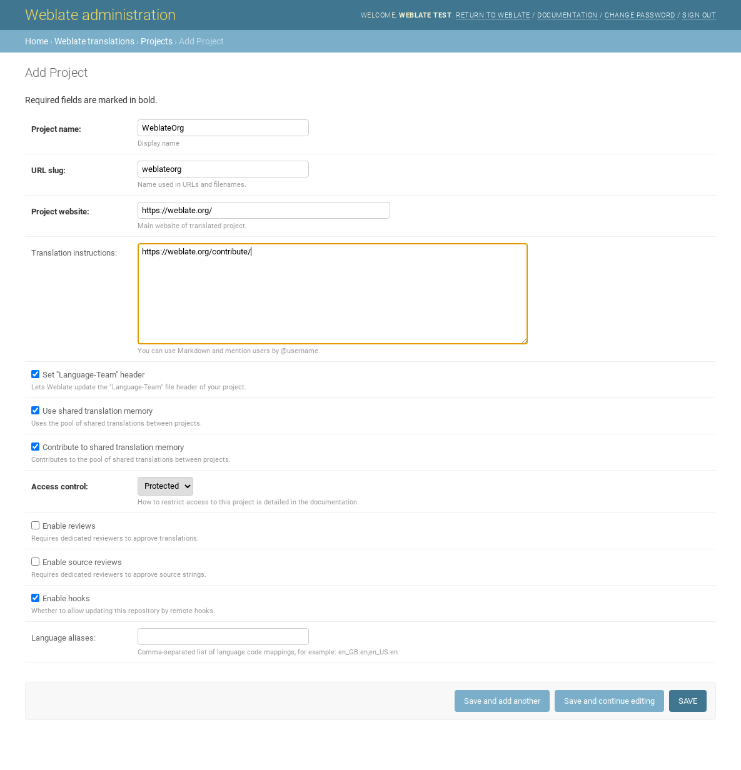Click the "Access control:" label
The height and width of the screenshot is (770, 741).
59,487
